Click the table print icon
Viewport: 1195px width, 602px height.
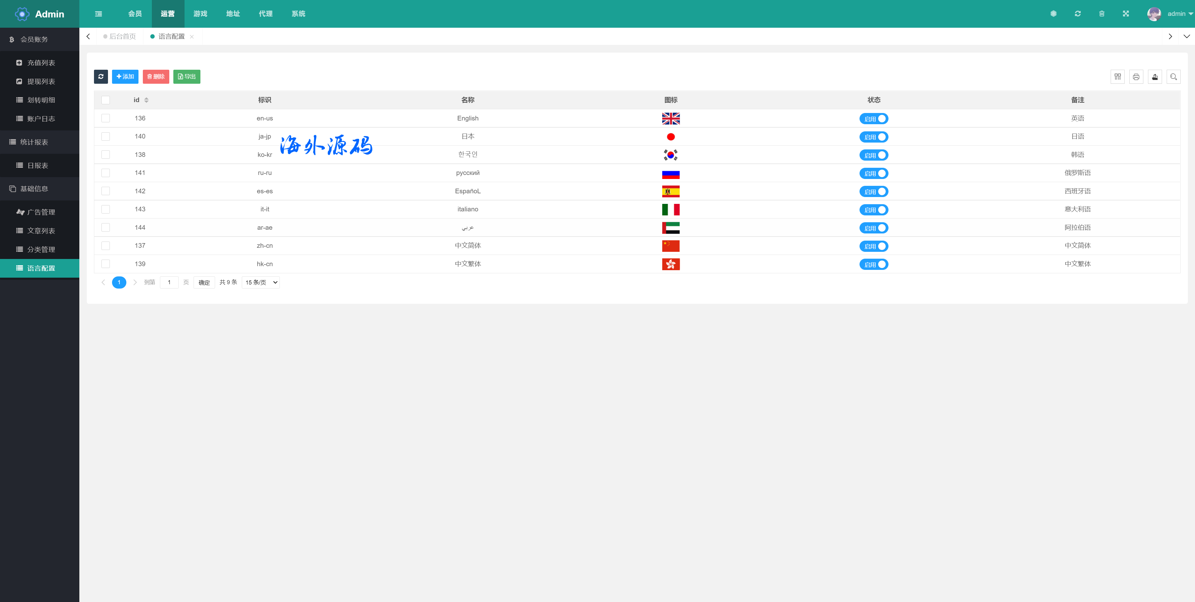(1136, 77)
